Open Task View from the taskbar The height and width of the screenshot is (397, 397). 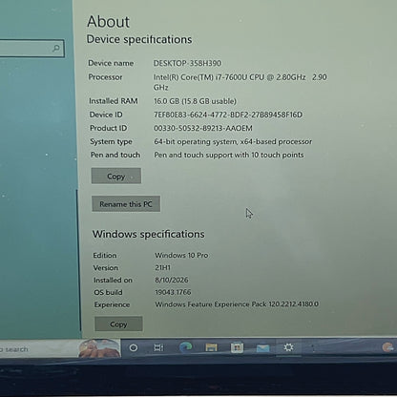tap(158, 347)
